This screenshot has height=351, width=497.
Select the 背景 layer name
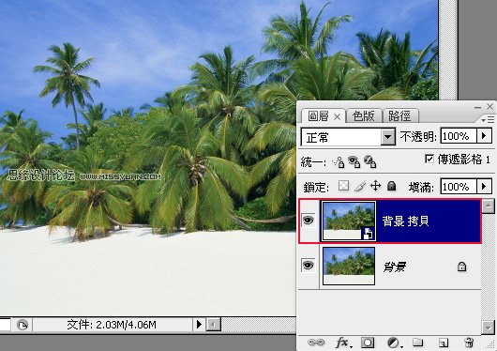pos(395,267)
